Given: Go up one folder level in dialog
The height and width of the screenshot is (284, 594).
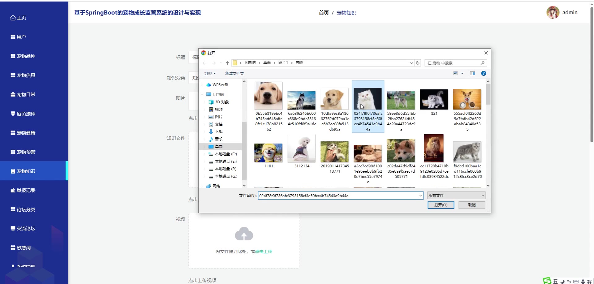Looking at the screenshot, I should point(227,63).
